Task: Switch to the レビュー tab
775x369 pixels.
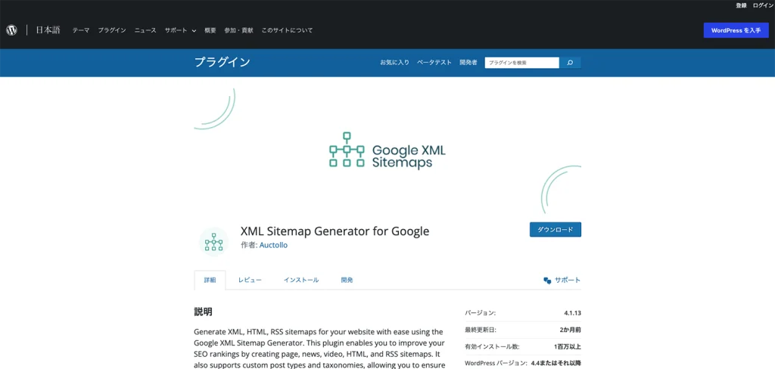Action: pos(250,280)
